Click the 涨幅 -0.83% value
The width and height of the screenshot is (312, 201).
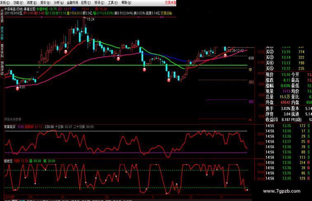click(285, 86)
